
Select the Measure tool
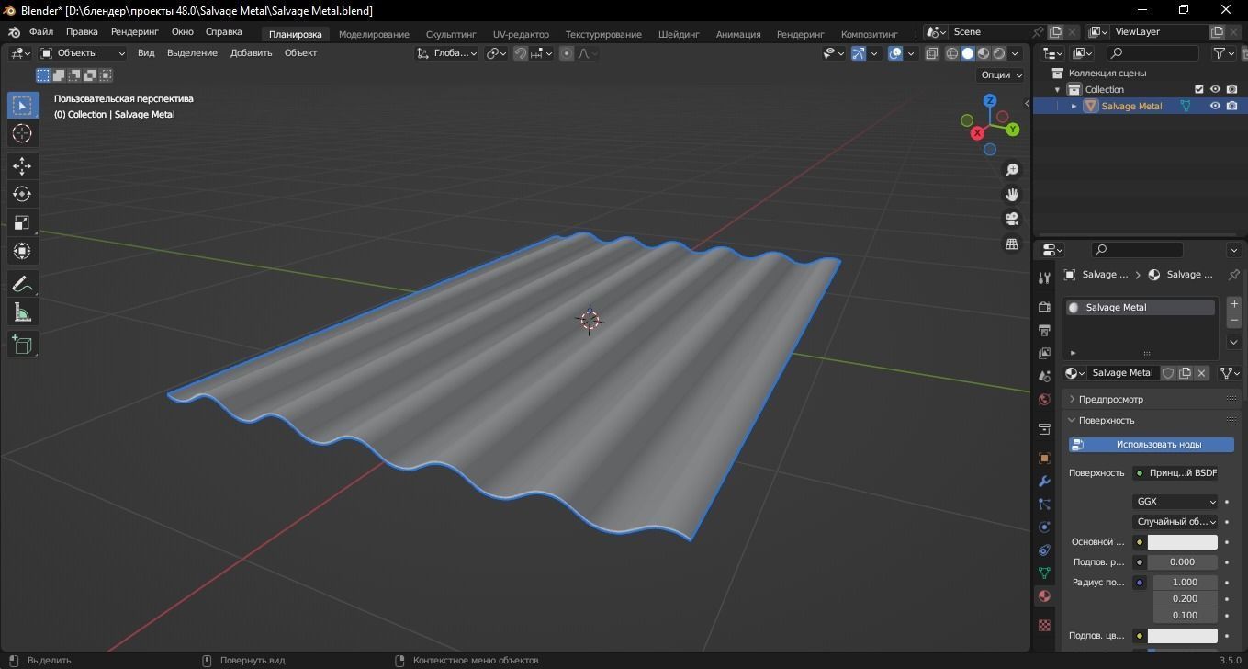click(x=22, y=312)
